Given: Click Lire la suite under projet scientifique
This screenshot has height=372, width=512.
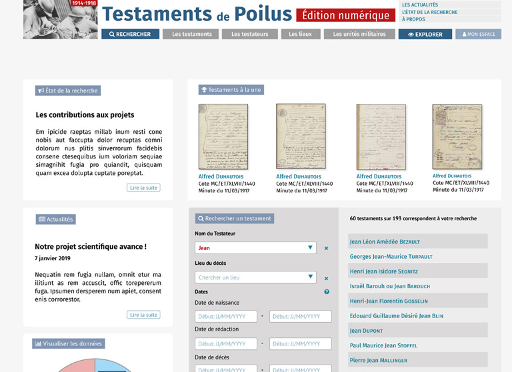Looking at the screenshot, I should 144,315.
